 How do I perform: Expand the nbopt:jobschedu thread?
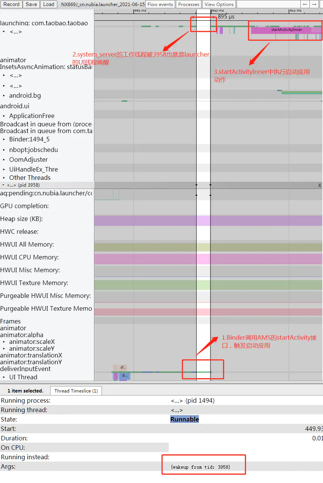click(4, 150)
